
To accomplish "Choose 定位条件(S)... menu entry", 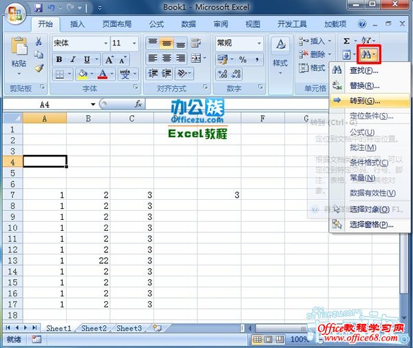I will (370, 116).
